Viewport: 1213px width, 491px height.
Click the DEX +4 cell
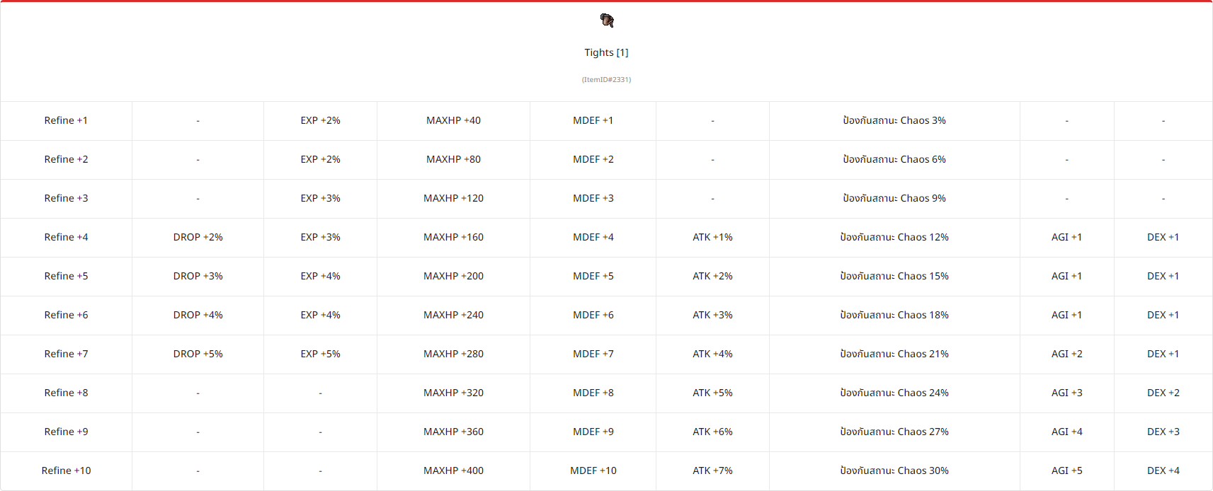point(1163,470)
